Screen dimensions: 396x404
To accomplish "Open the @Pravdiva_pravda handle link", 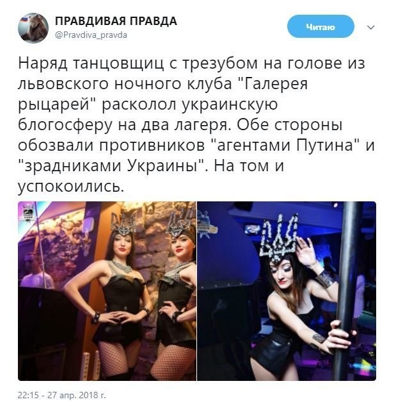I will coord(91,35).
